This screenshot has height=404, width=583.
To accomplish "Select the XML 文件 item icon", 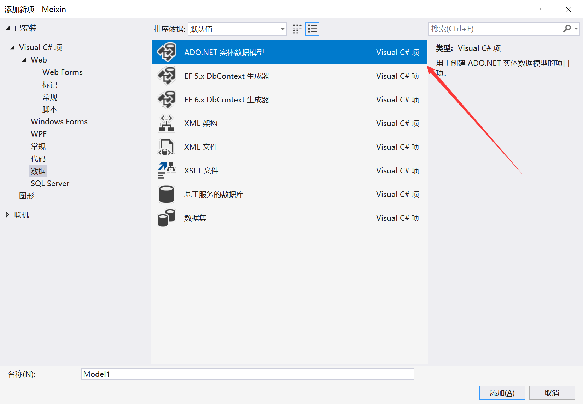I will click(167, 147).
